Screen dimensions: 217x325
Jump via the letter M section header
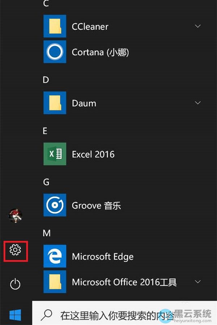click(47, 233)
